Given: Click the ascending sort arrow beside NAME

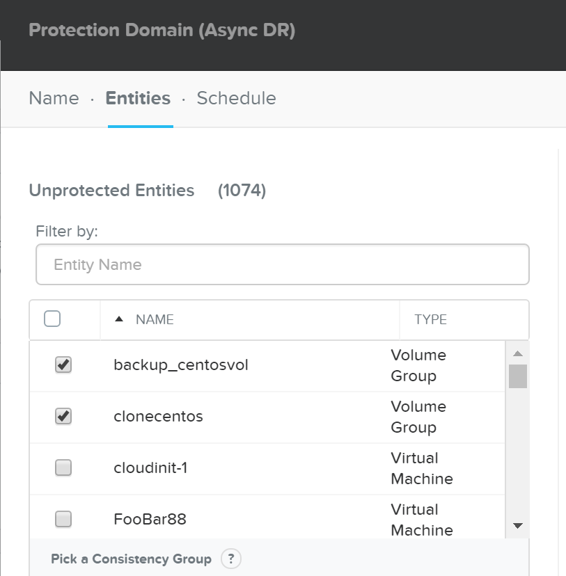Looking at the screenshot, I should pos(120,319).
